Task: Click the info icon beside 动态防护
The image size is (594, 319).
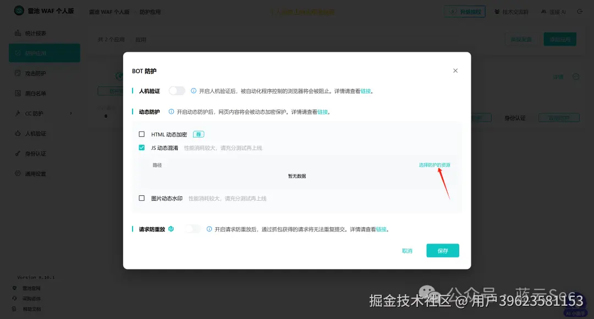Action: tap(171, 112)
